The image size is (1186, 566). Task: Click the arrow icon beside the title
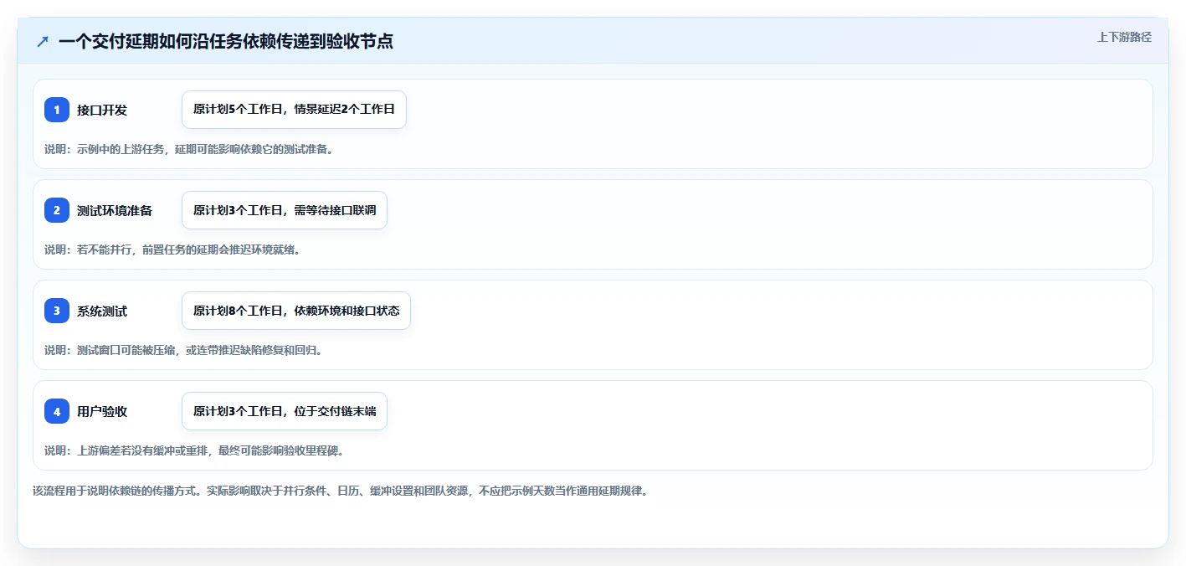43,41
